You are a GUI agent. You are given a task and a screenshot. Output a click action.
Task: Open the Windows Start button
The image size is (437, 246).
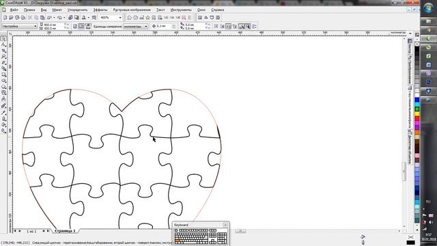coord(428,8)
